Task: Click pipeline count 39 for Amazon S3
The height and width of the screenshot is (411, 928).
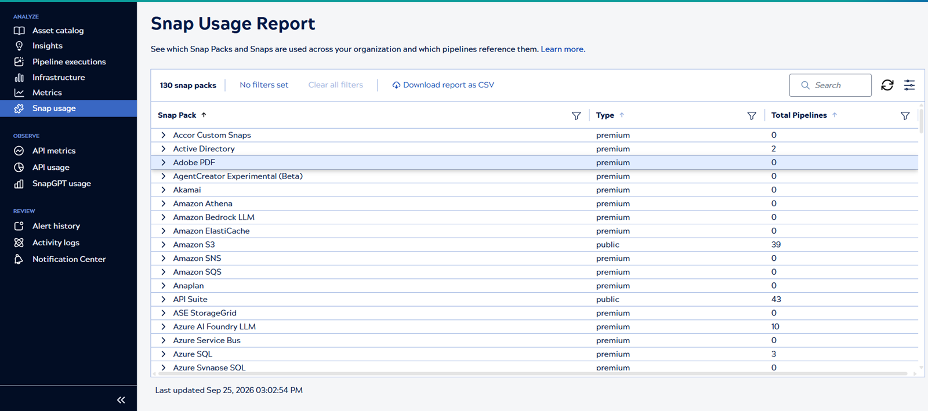Action: click(776, 245)
